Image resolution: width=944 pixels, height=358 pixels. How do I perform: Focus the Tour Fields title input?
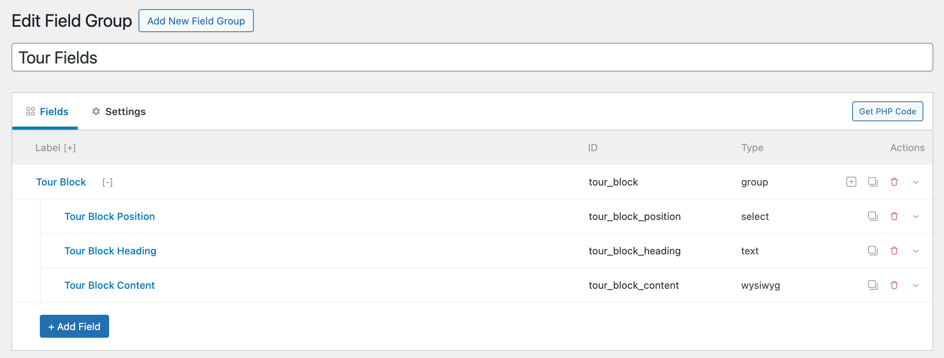click(472, 57)
